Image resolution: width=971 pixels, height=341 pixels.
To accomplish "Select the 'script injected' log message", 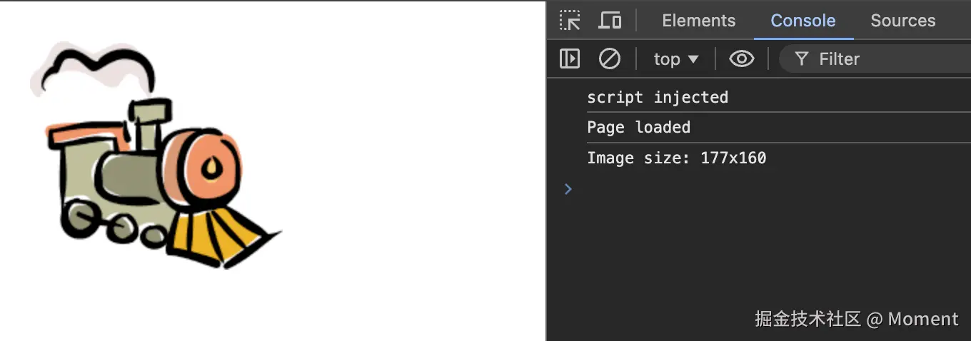I will click(657, 98).
